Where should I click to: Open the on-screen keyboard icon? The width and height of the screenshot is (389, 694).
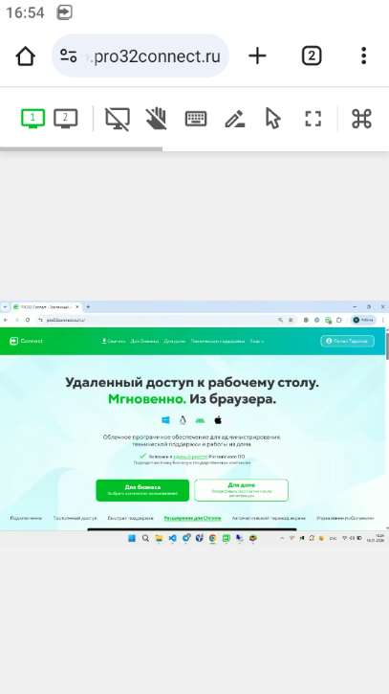click(196, 119)
